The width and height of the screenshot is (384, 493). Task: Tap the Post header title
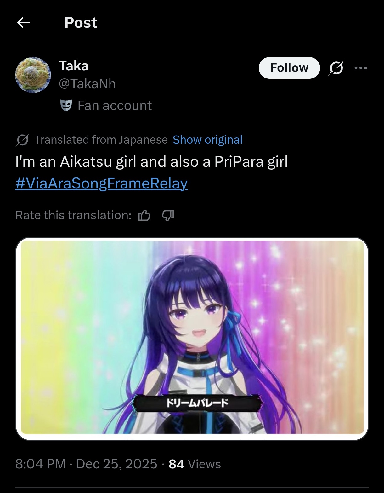[x=81, y=23]
